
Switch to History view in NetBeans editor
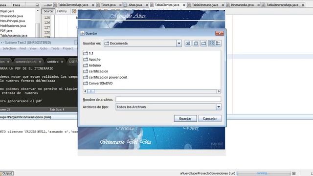click(62, 11)
